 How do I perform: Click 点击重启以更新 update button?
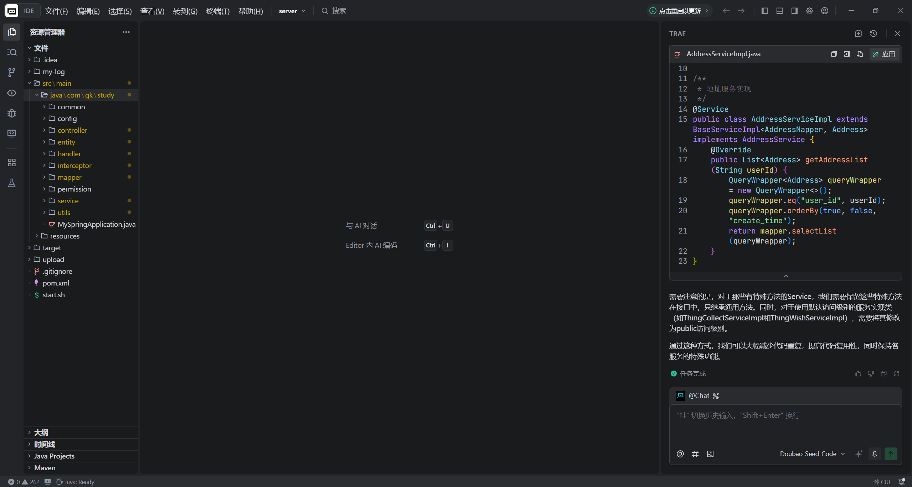pos(679,11)
